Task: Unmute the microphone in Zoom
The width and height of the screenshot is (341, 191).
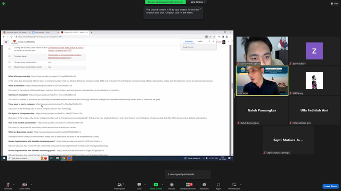Action: click(8, 186)
